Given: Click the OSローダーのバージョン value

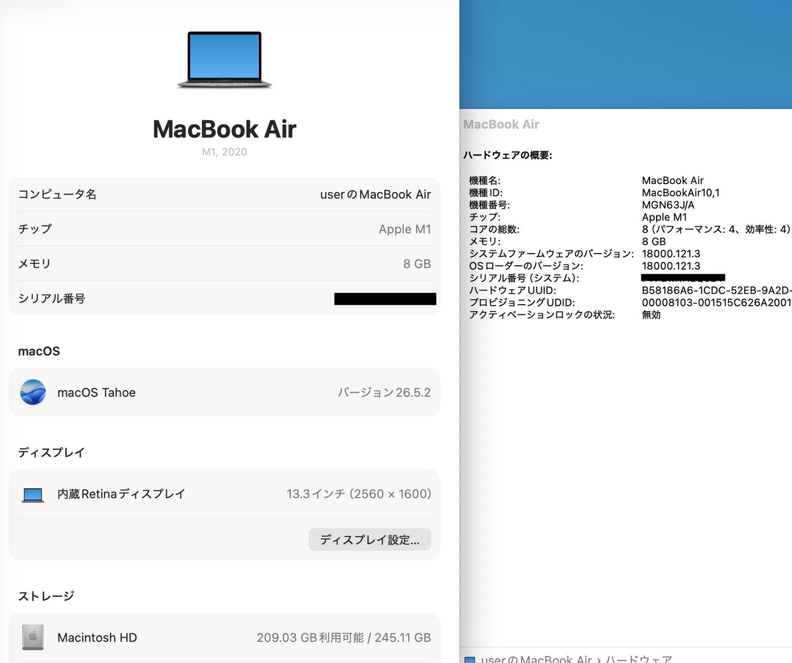Looking at the screenshot, I should tap(671, 266).
